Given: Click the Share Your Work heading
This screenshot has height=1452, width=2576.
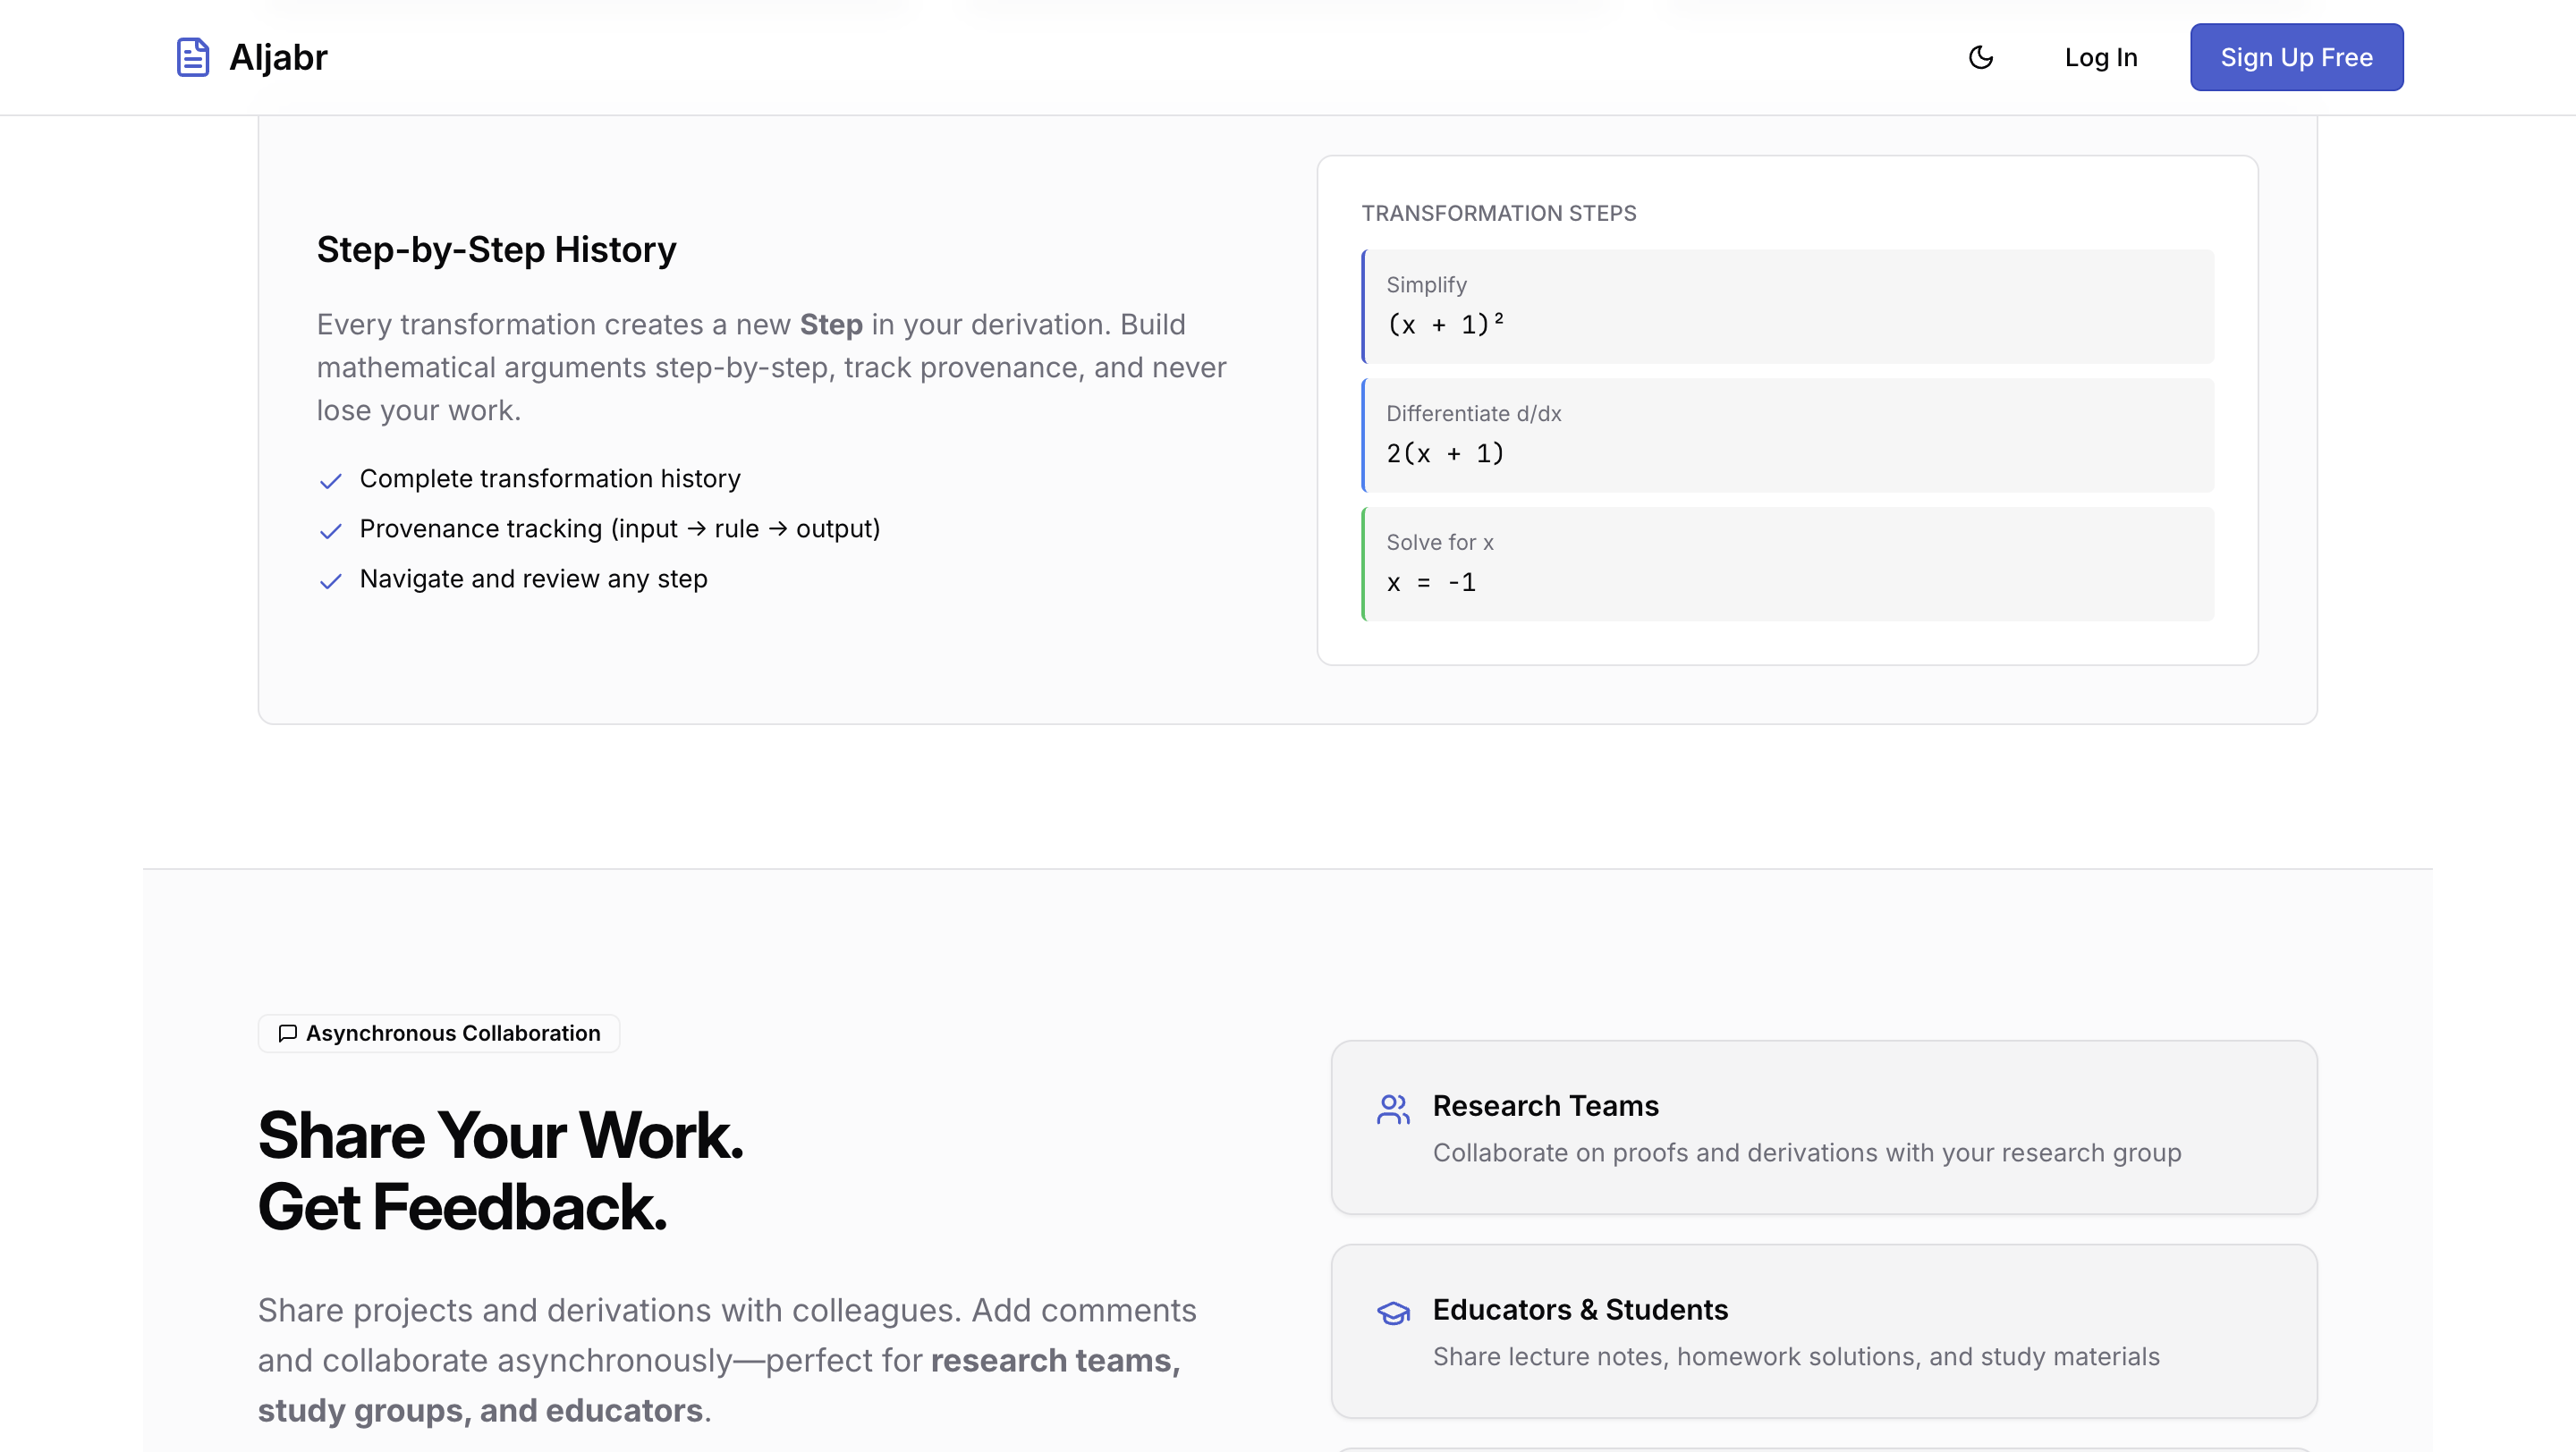Looking at the screenshot, I should [x=500, y=1135].
